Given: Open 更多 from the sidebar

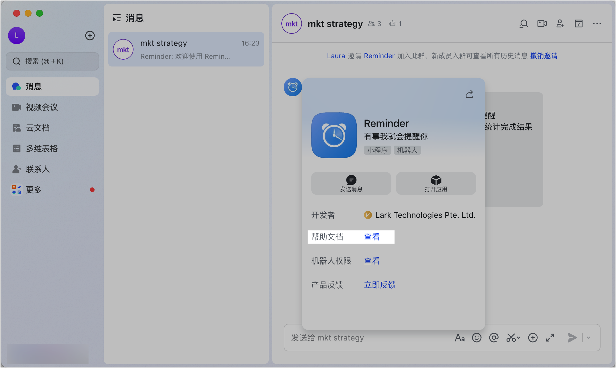Looking at the screenshot, I should (x=52, y=190).
